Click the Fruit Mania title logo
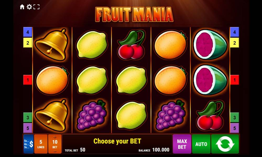The height and width of the screenshot is (157, 262). pyautogui.click(x=134, y=14)
